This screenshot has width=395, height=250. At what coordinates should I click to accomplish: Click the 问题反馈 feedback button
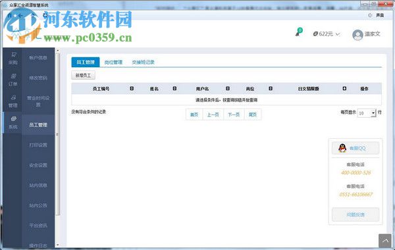(x=355, y=214)
